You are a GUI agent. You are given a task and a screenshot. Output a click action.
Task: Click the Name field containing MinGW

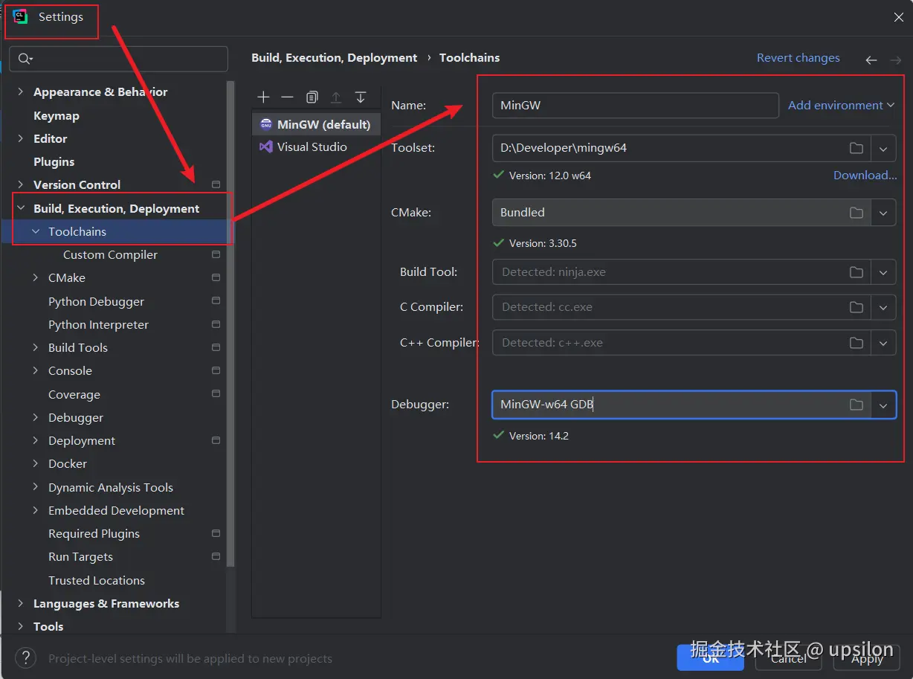point(635,106)
